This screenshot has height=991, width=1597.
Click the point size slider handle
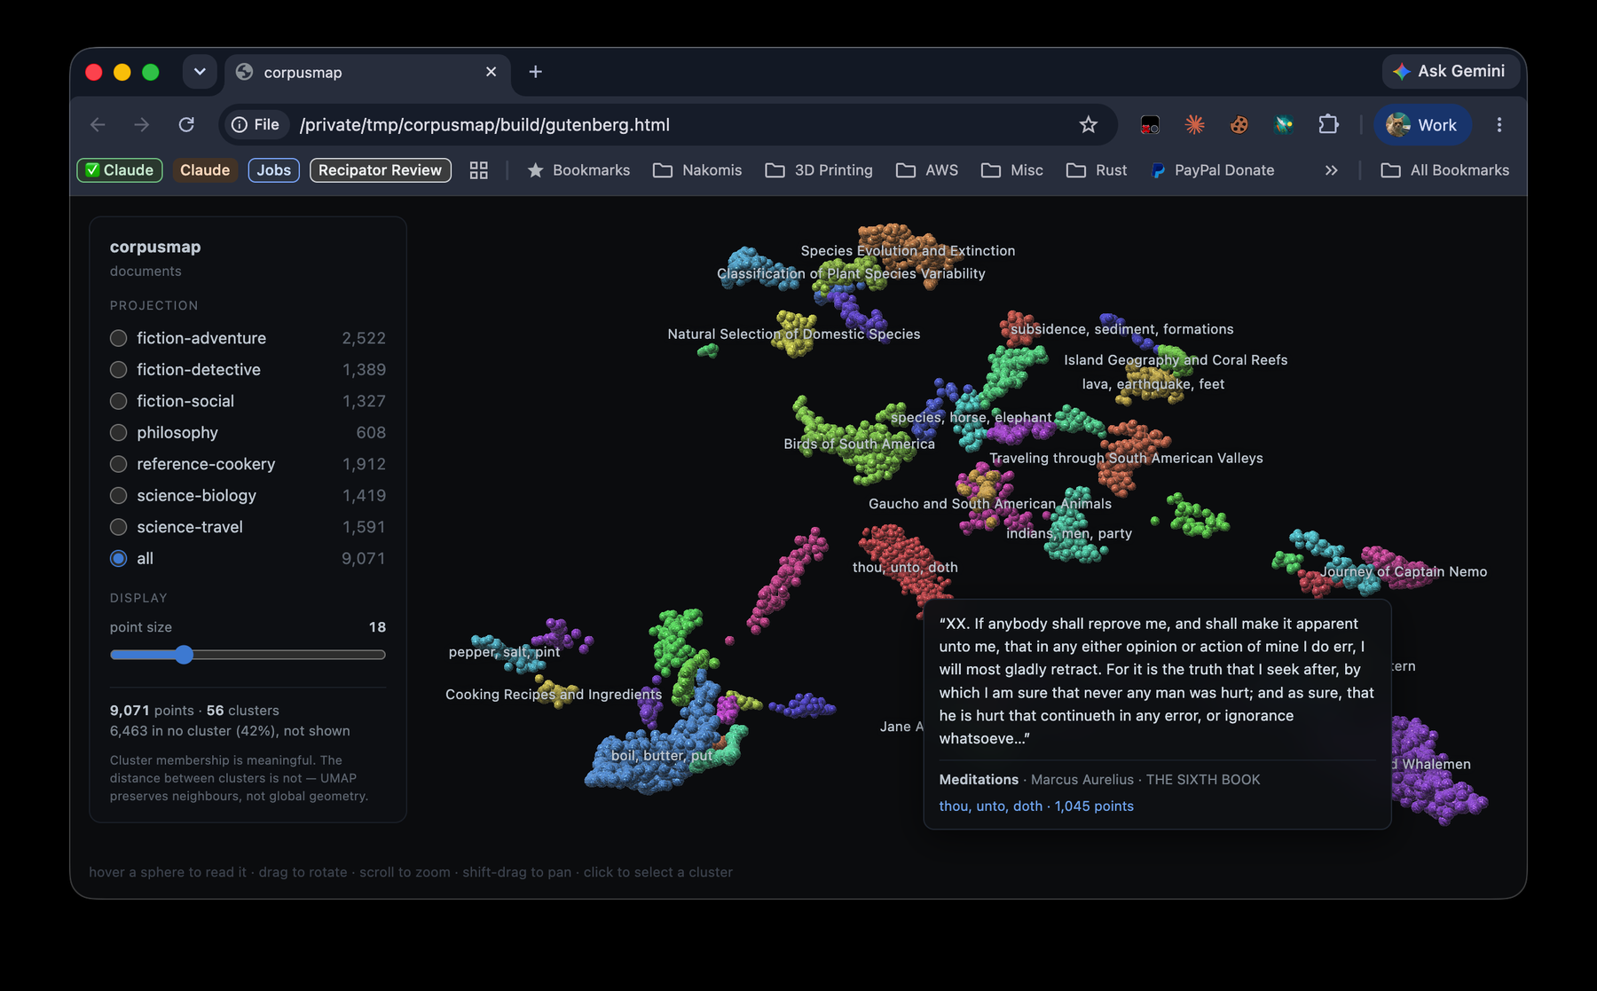tap(184, 655)
